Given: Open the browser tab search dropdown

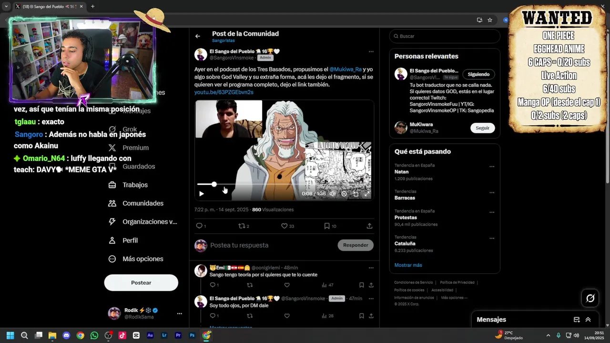Looking at the screenshot, I should [6, 7].
